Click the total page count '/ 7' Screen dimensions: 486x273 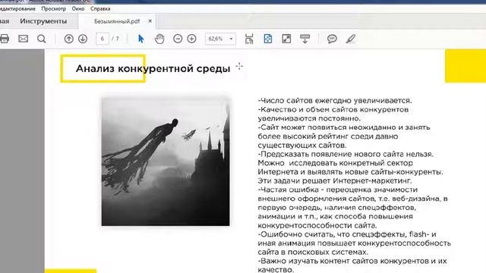point(115,39)
